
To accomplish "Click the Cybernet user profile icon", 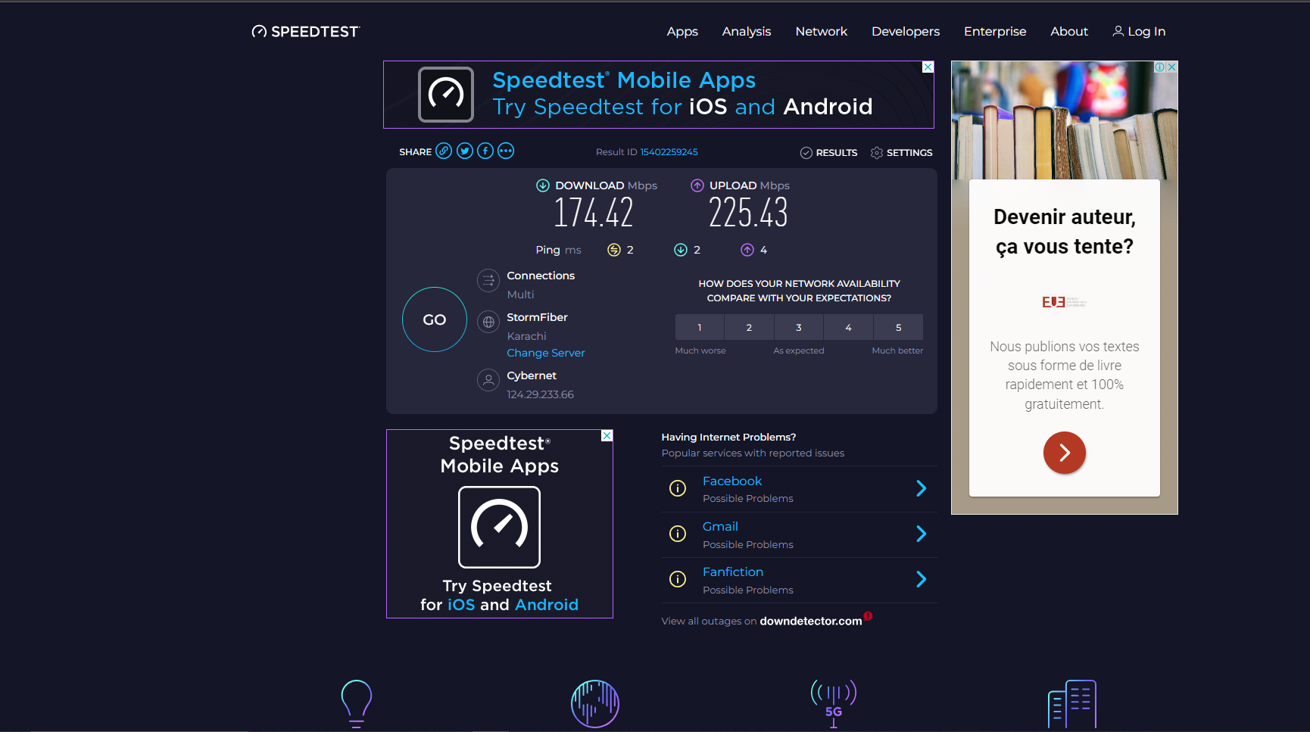I will 488,380.
